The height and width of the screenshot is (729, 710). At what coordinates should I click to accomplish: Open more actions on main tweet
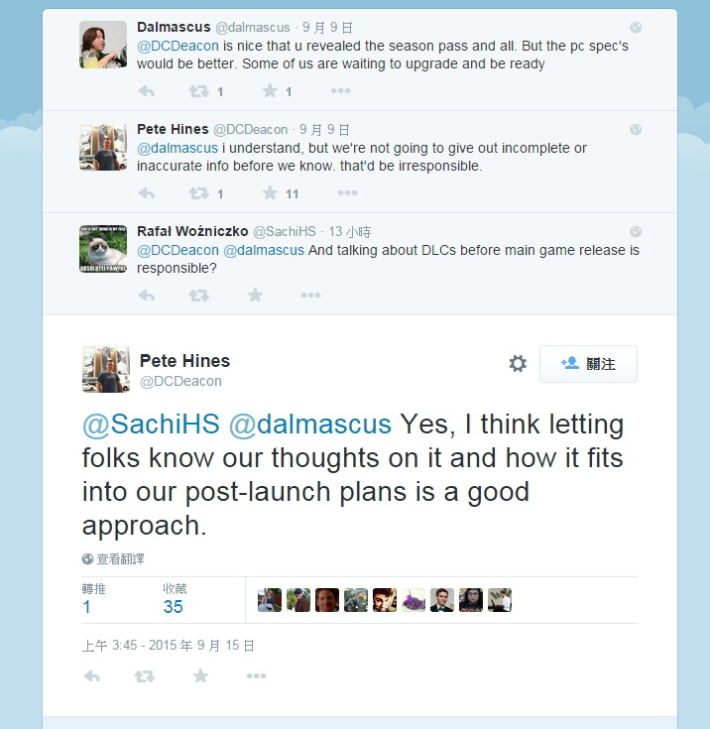click(256, 676)
